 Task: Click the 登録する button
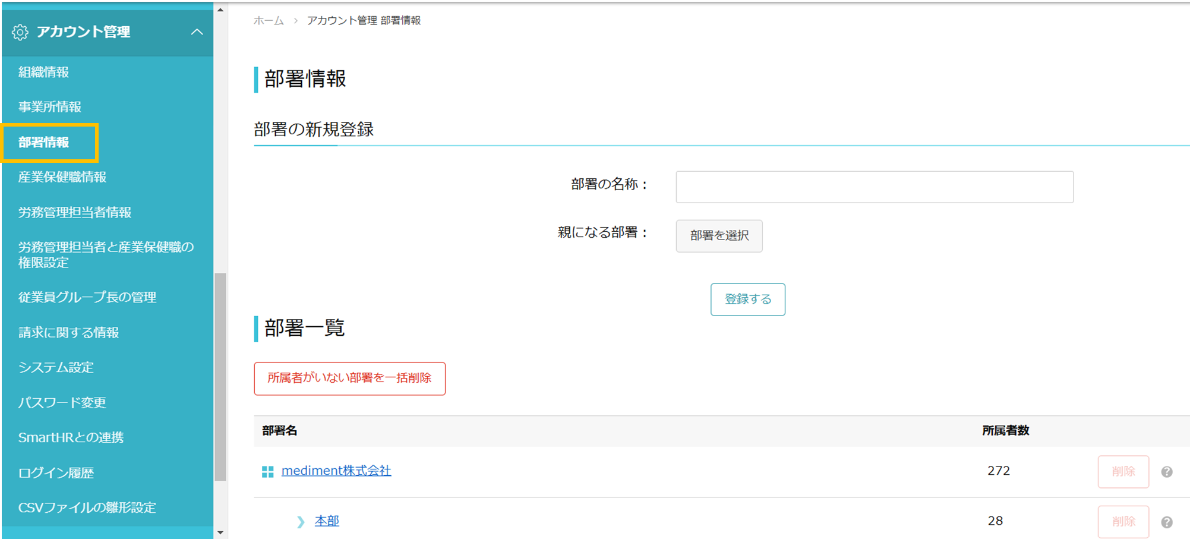click(747, 300)
